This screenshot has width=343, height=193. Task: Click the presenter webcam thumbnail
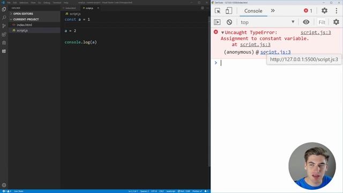(x=312, y=166)
